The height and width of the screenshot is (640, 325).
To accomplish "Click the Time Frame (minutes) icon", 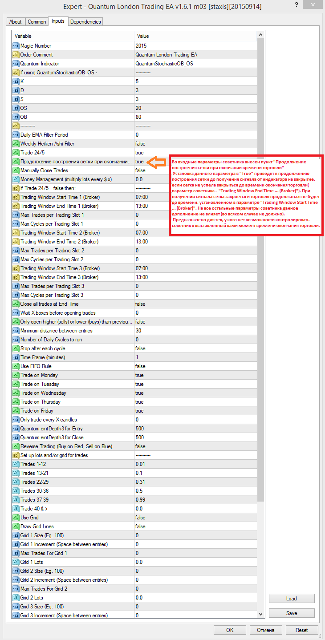I will pos(16,357).
